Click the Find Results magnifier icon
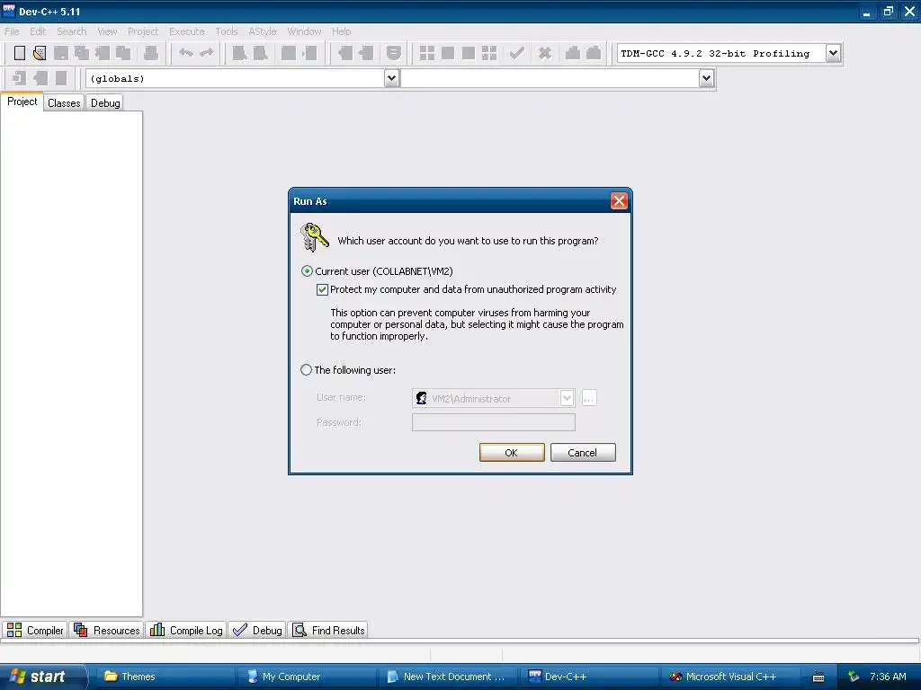The image size is (921, 690). [x=300, y=630]
